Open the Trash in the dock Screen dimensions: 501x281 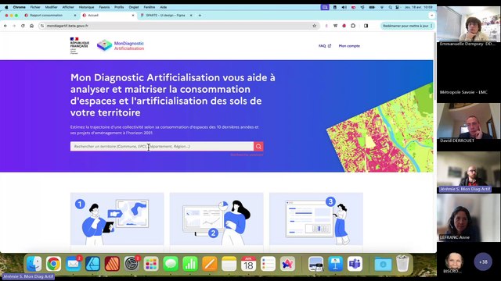pos(402,264)
